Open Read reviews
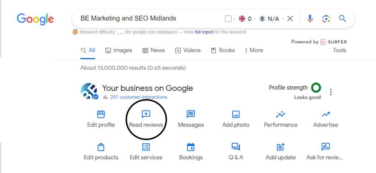 coord(146,119)
